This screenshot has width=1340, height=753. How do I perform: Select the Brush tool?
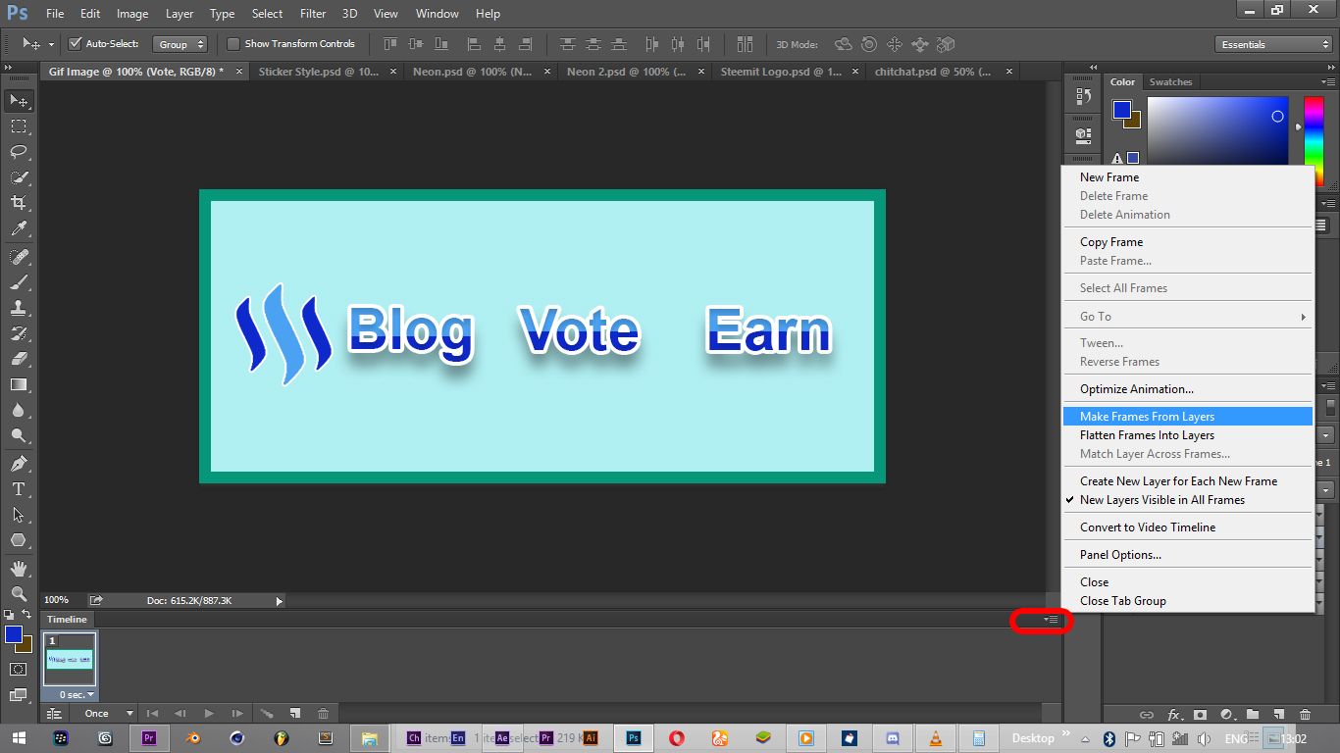19,282
